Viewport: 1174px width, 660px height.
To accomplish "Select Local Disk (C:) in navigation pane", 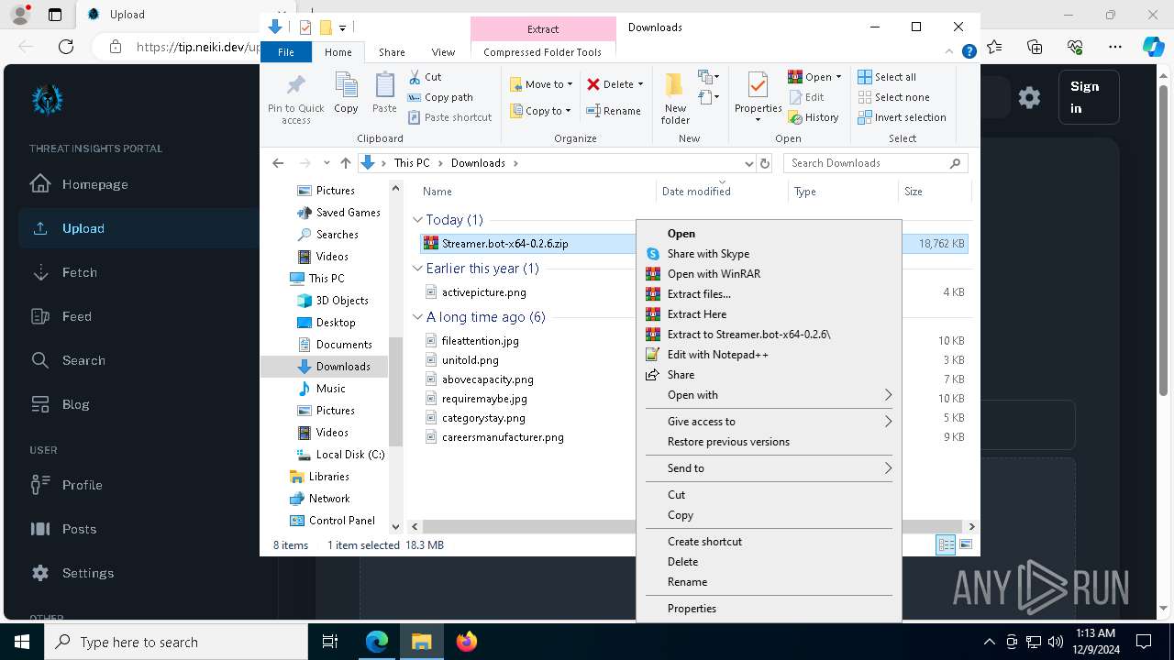I will click(350, 455).
